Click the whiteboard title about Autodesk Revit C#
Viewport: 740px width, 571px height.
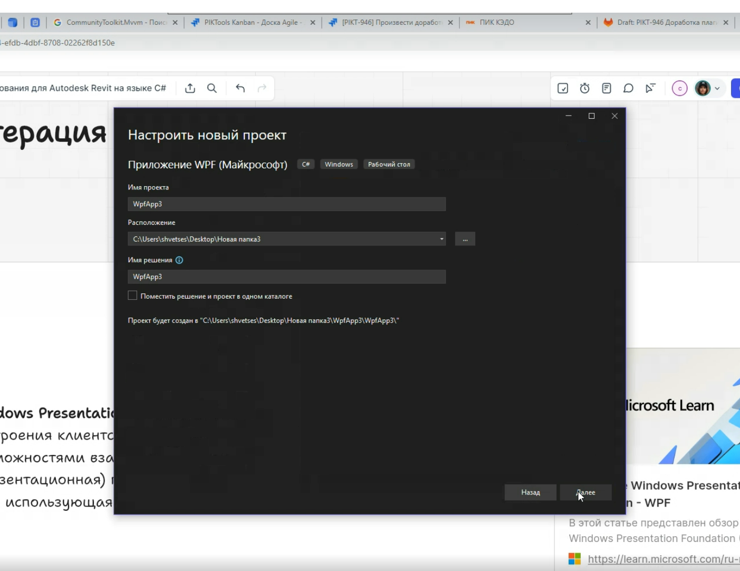coord(83,88)
